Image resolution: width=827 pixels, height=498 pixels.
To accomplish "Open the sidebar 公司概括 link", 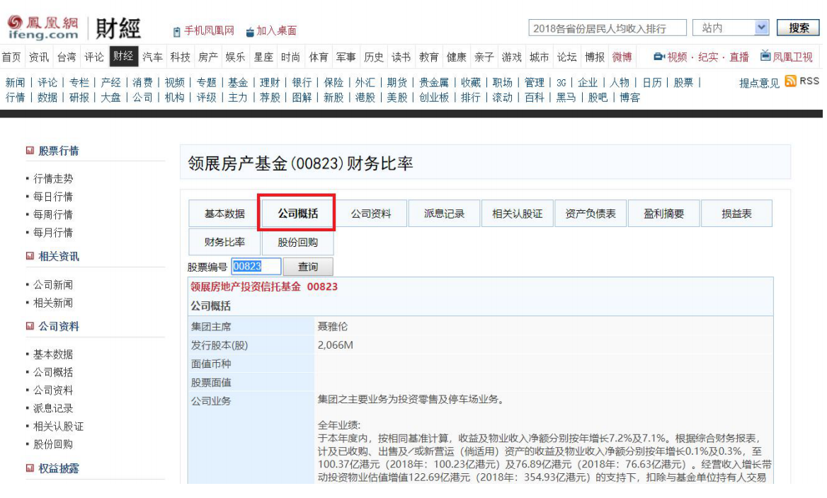I will pyautogui.click(x=53, y=372).
